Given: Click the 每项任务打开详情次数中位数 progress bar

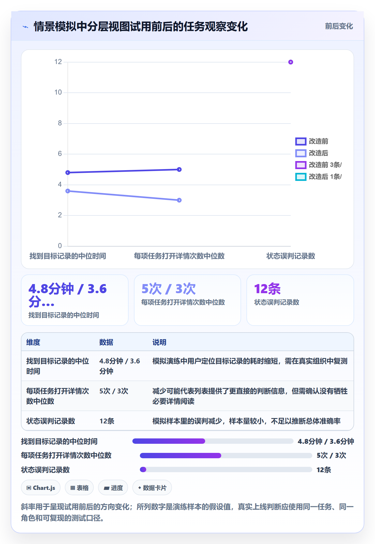Looking at the screenshot, I should click(226, 455).
